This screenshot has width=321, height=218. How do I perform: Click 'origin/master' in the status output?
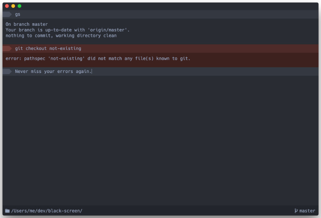[108, 30]
